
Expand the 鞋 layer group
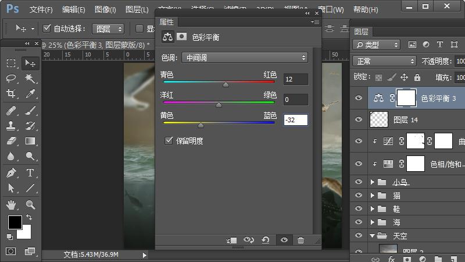(372, 209)
